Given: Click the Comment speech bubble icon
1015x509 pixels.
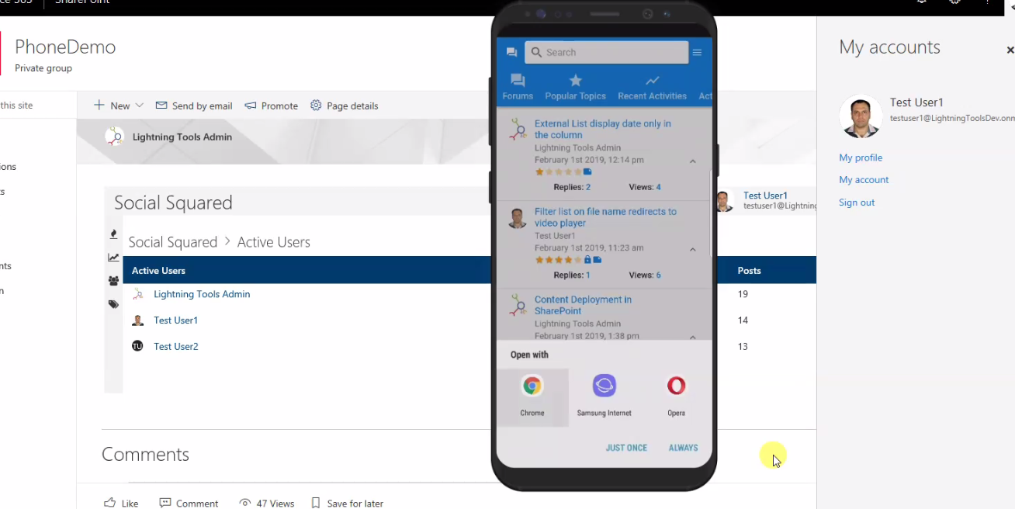Looking at the screenshot, I should 165,503.
